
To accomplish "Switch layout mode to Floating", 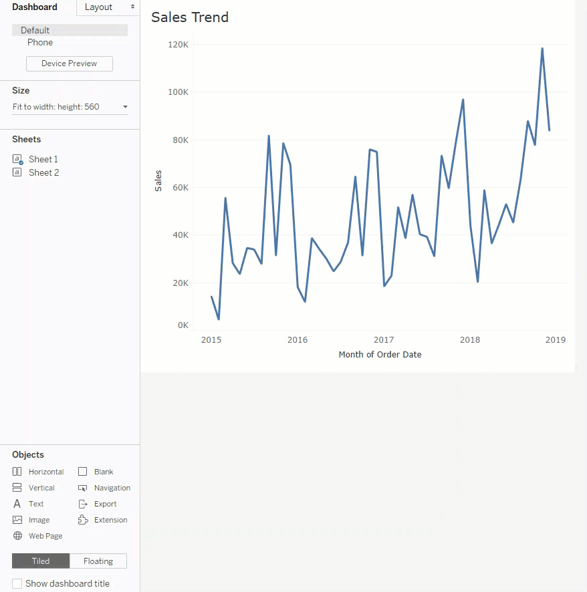I will (x=98, y=561).
